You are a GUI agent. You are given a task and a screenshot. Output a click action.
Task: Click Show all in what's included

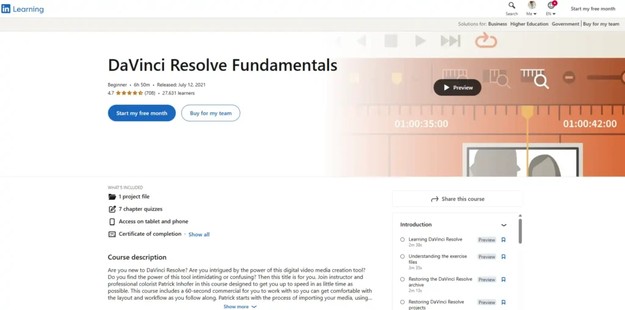[x=199, y=234]
